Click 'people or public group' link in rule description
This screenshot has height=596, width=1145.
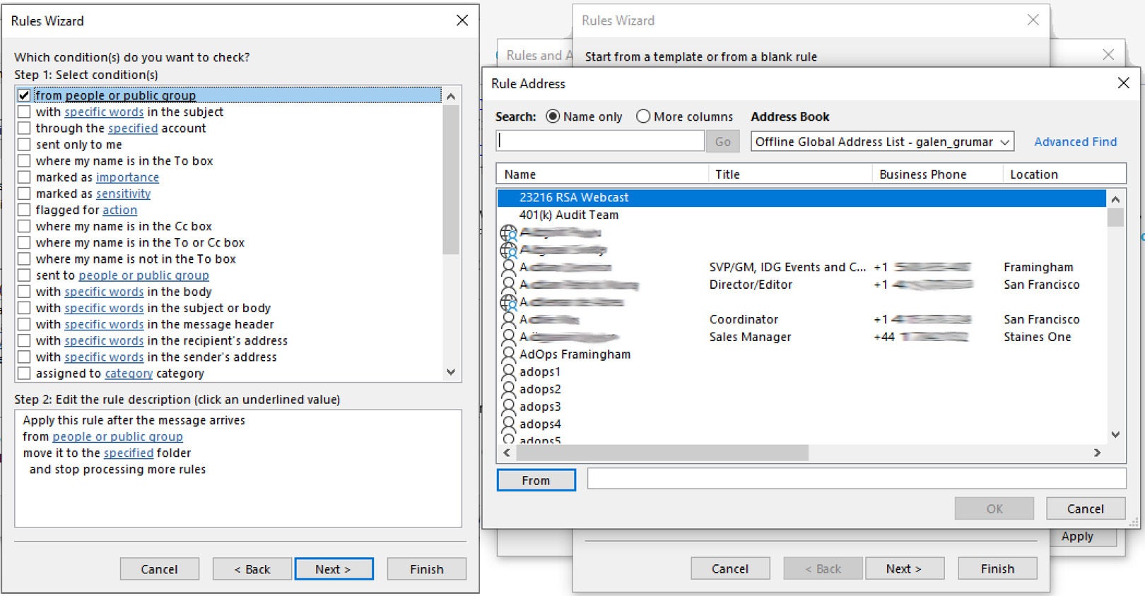117,437
